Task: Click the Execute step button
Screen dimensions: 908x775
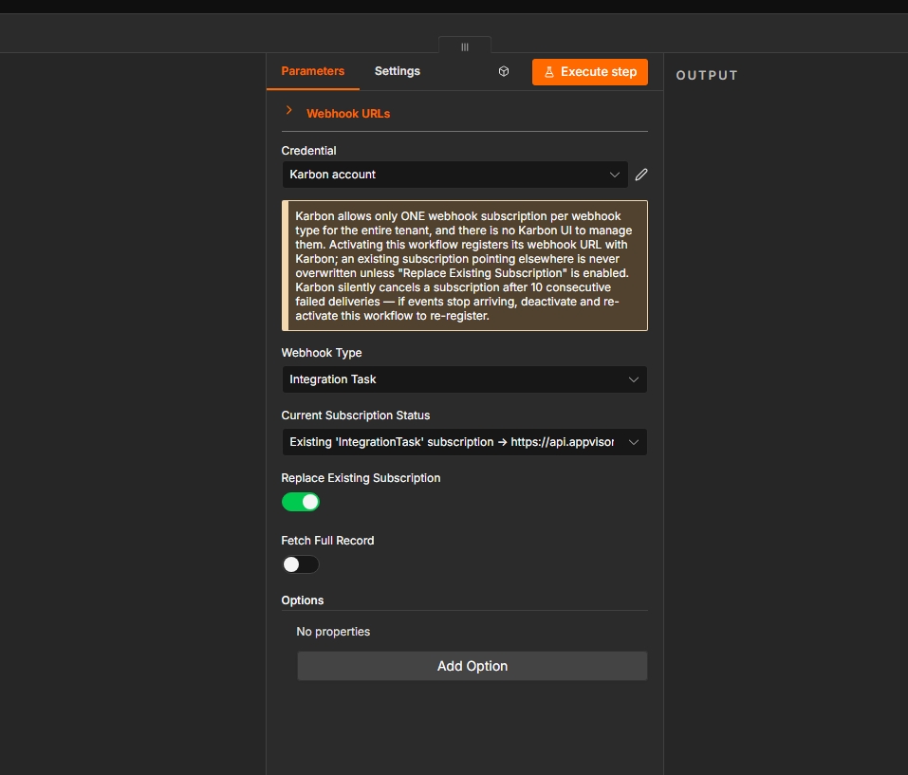Action: pos(590,72)
